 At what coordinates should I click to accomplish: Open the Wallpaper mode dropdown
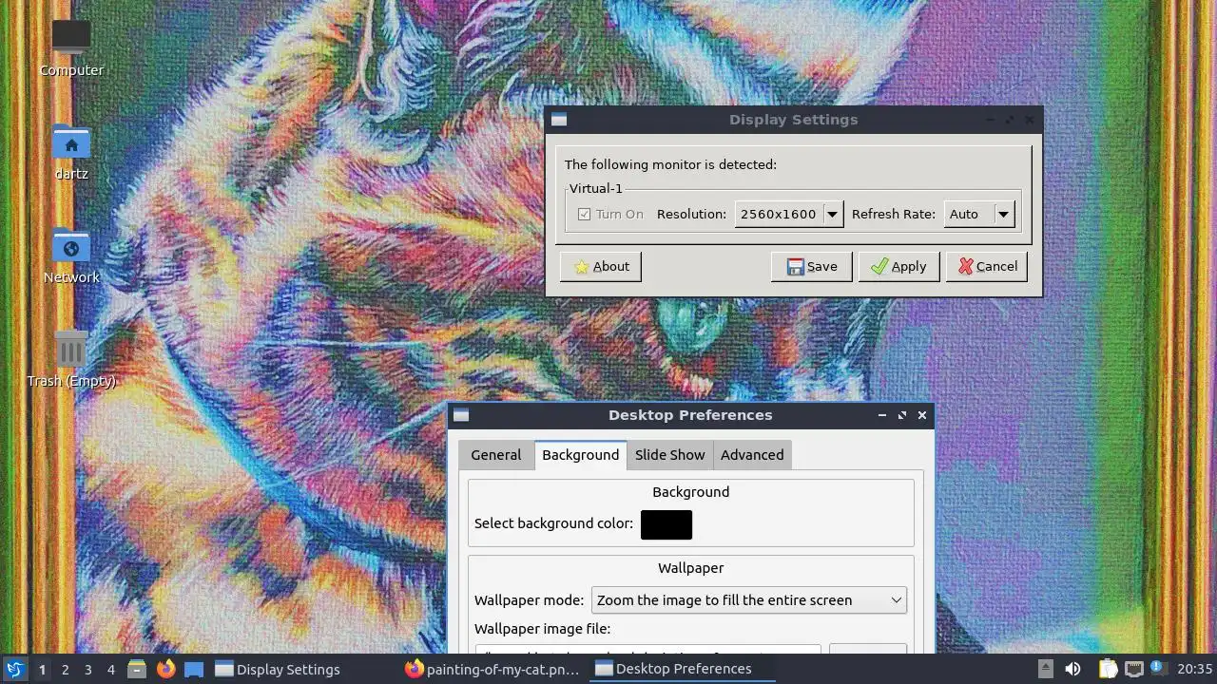coord(748,600)
